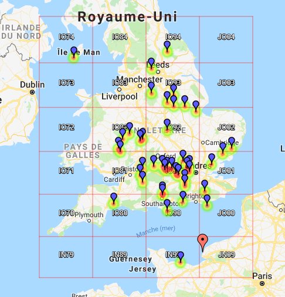Click the JO00 grid label
Screen dimensions: 285x297
point(226,213)
